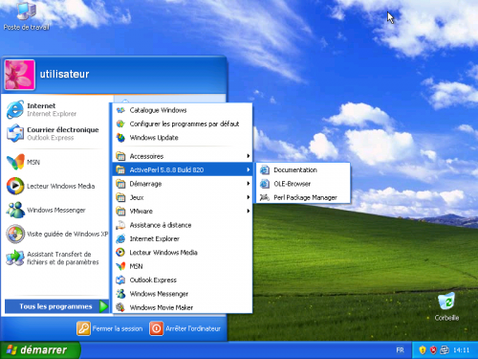478x359 pixels.
Task: Expand the VMware submenu
Action: (x=183, y=212)
